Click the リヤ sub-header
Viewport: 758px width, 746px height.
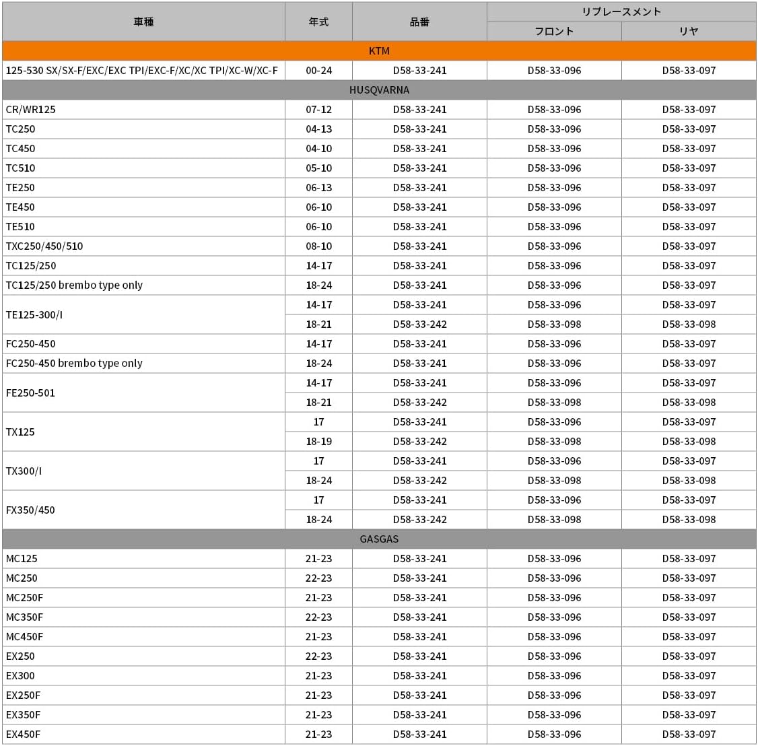click(x=689, y=32)
